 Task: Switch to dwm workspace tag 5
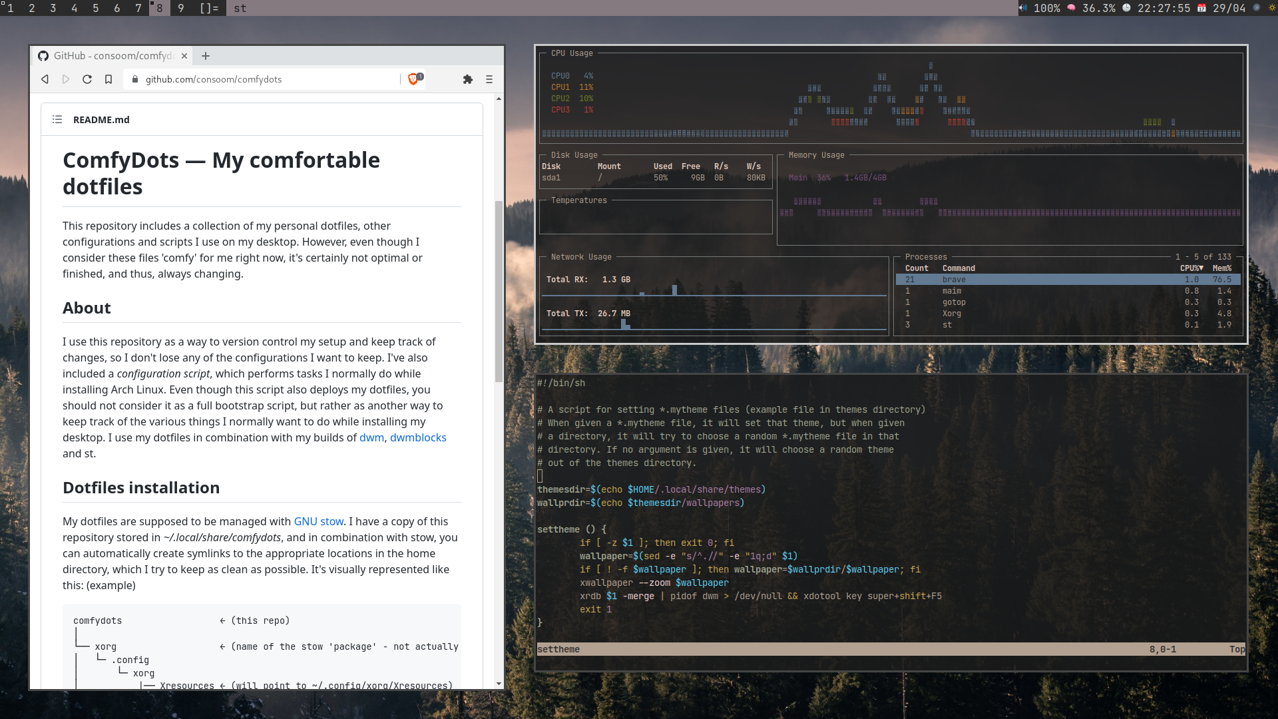coord(96,8)
